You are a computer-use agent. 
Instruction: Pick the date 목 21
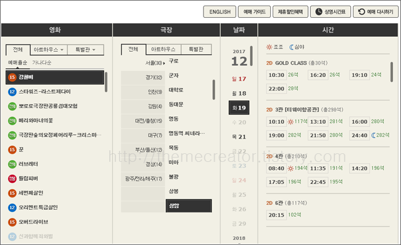(x=239, y=137)
